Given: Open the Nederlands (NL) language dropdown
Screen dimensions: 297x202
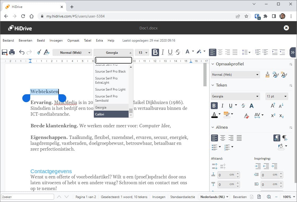Looking at the screenshot, I should click(x=214, y=197).
